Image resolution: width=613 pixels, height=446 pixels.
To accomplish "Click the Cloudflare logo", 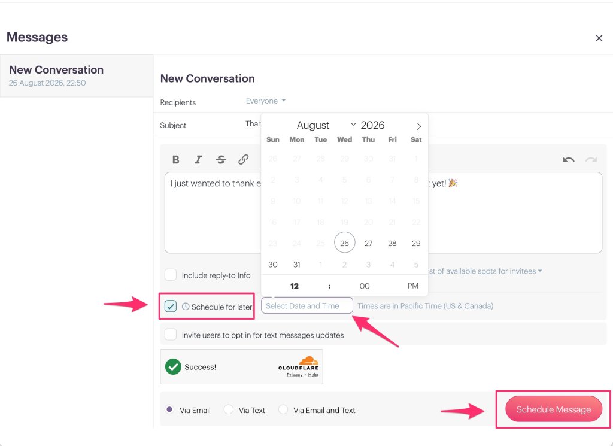I will [x=298, y=363].
